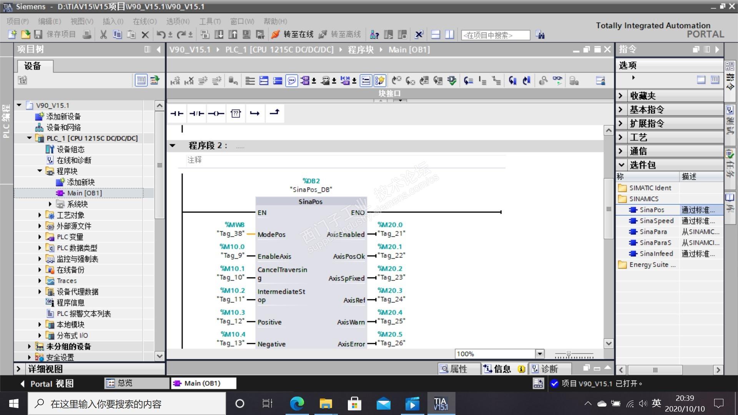Click the close branch icon
This screenshot has height=415, width=738.
coord(274,113)
